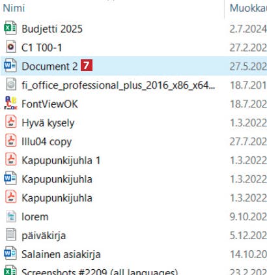Image resolution: width=267 pixels, height=275 pixels.
Task: Click the Word icon beside Kapupunkijuhla
Action: coord(10,178)
